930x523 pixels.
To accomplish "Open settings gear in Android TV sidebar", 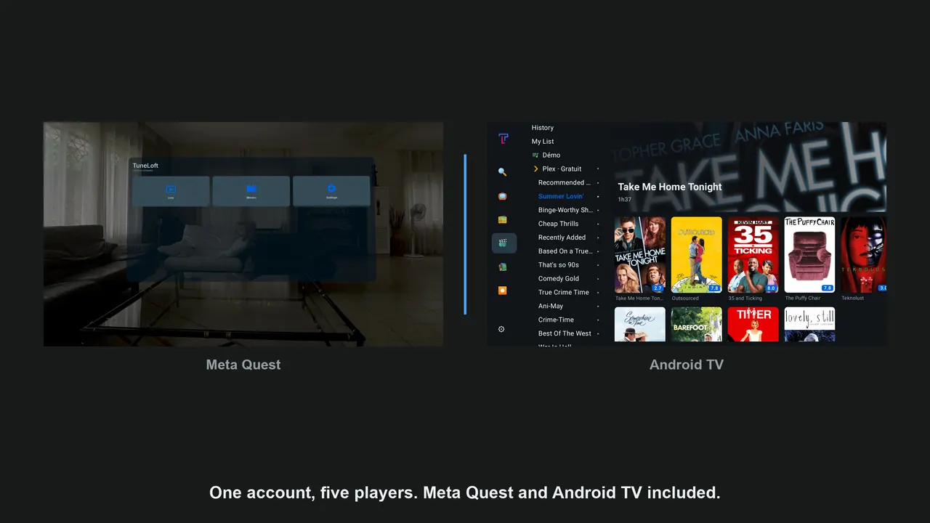I will tap(501, 329).
